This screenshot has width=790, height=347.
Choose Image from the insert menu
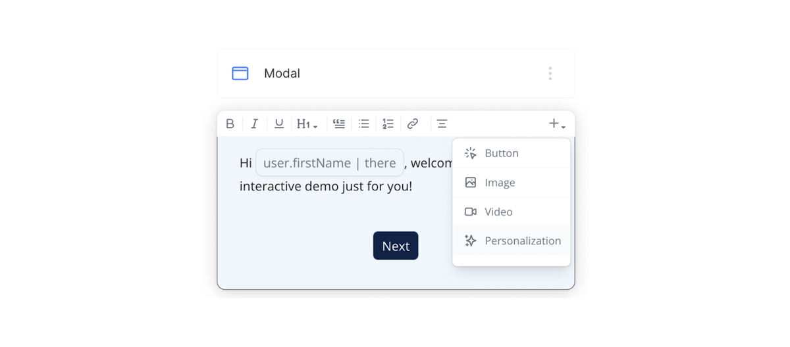[x=512, y=183]
